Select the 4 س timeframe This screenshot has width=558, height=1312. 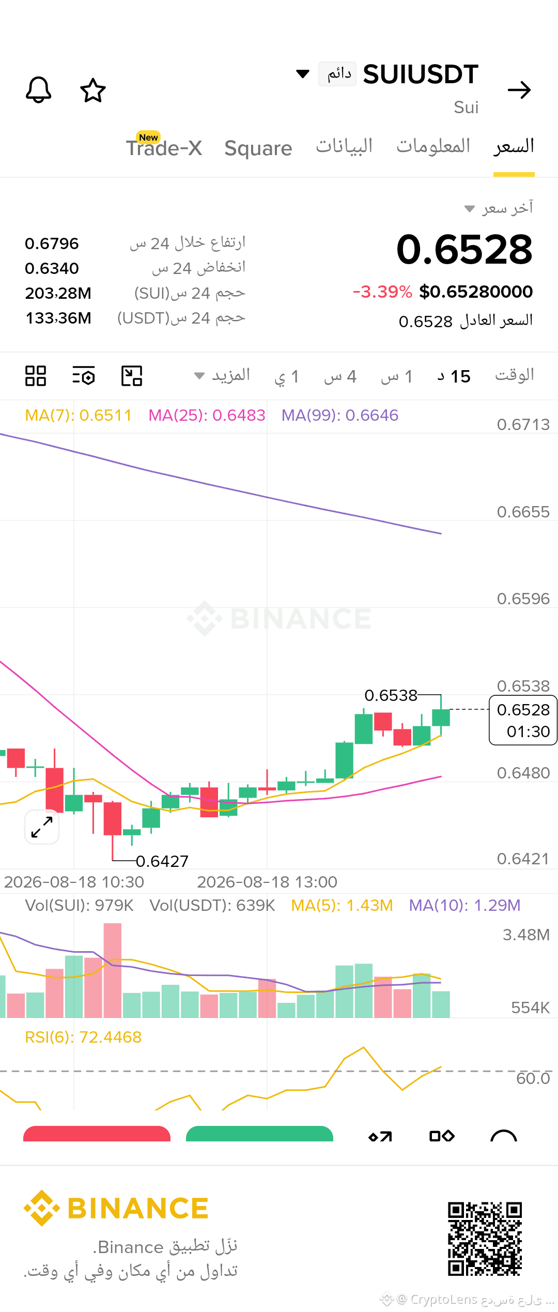pyautogui.click(x=340, y=377)
